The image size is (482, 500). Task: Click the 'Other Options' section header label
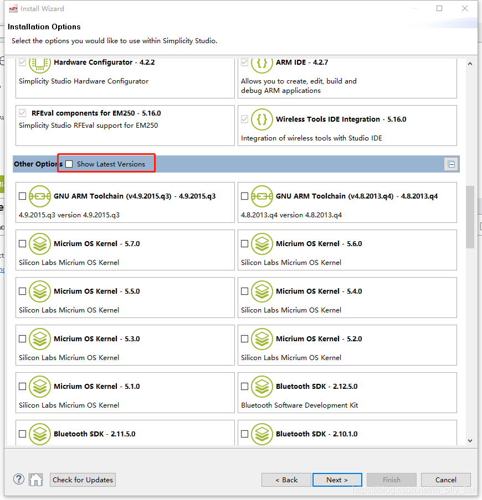(38, 164)
